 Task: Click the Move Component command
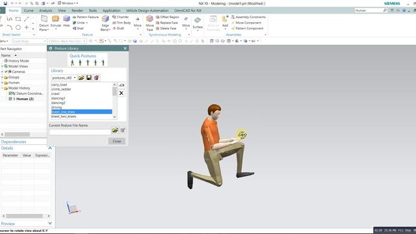(246, 23)
